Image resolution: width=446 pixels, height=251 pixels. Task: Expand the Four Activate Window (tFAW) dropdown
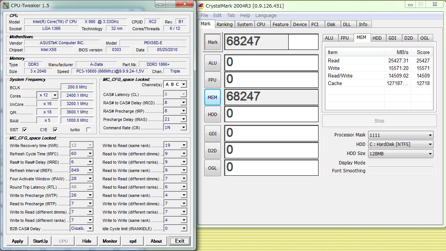point(90,178)
